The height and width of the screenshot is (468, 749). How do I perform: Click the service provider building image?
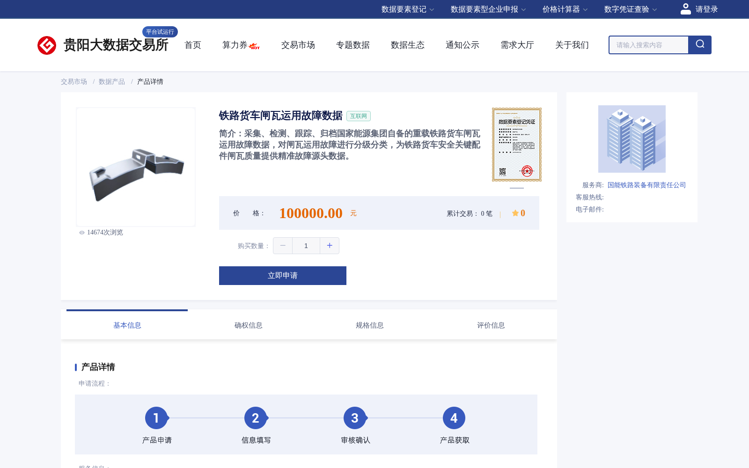pyautogui.click(x=632, y=139)
